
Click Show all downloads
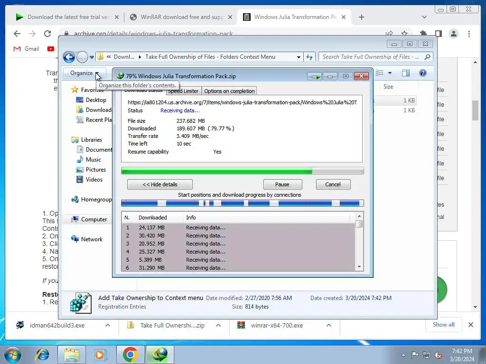[x=444, y=325]
